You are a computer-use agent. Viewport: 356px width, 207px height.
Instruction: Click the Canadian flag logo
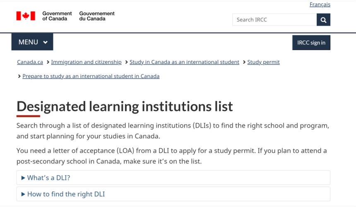26,16
